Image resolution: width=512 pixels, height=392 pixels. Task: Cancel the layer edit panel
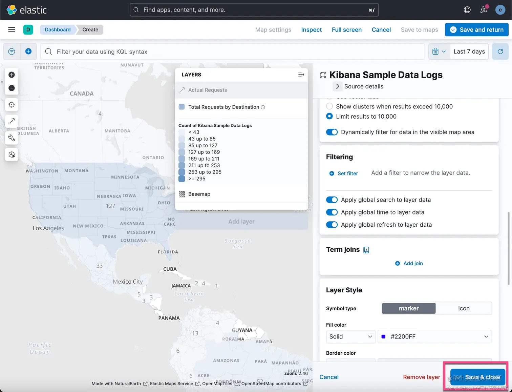pos(329,377)
